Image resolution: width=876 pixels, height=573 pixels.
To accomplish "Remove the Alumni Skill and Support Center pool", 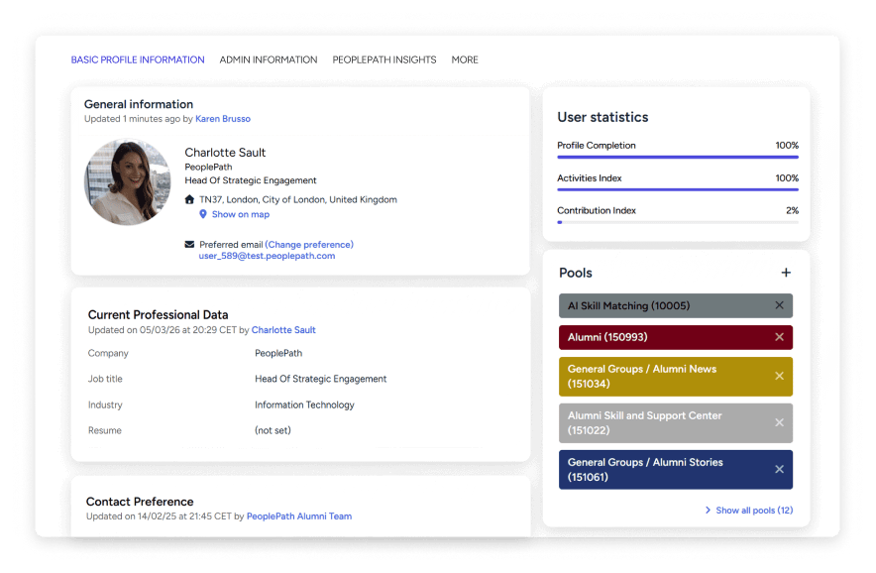I will point(777,423).
